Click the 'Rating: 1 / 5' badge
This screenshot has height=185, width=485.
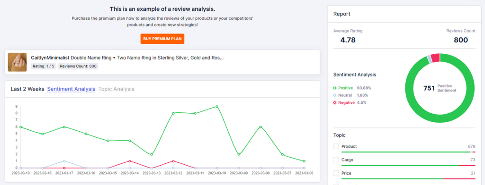pos(43,66)
